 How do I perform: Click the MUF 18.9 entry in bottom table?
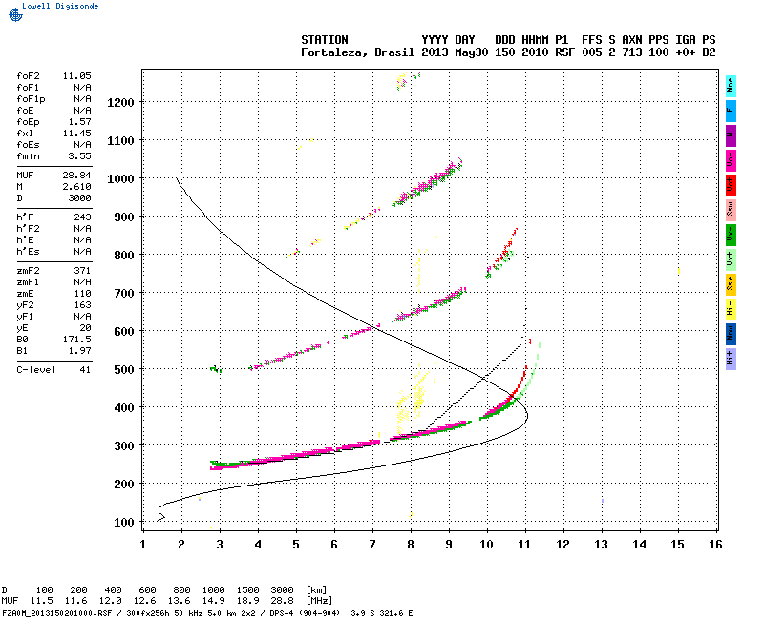[x=247, y=601]
